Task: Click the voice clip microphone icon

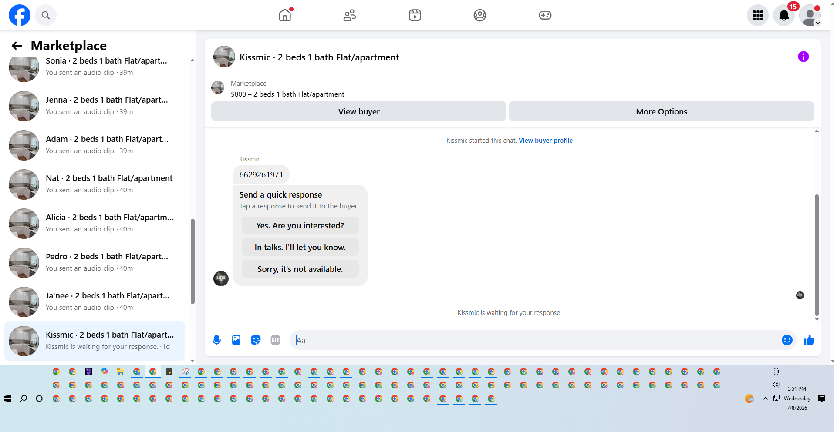Action: [x=216, y=340]
